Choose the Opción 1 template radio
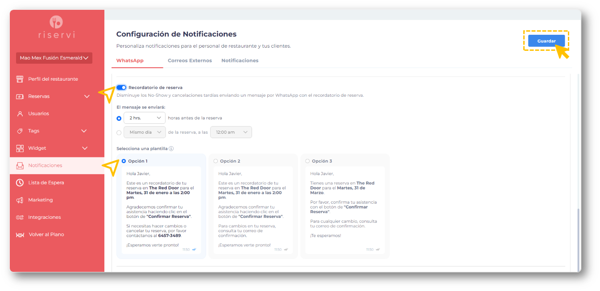Viewport: 600px width, 291px height. pos(124,161)
